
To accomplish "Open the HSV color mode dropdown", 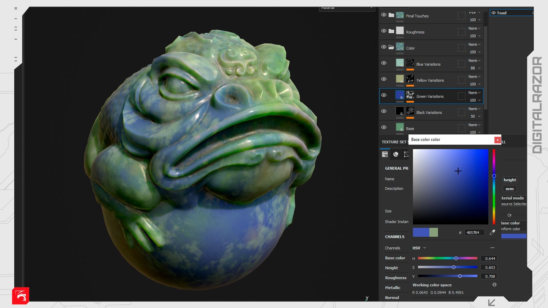I will (x=419, y=248).
